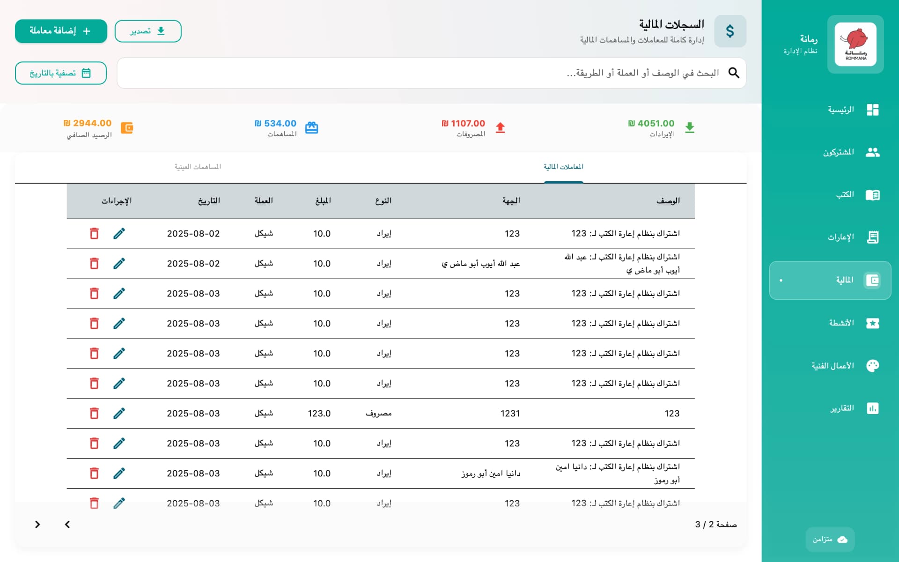Delete the عبد الله أيوب transaction
The width and height of the screenshot is (899, 562).
click(x=94, y=263)
